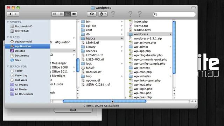Collapse the PLACES section
Viewport: 224px width, 126px height.
8,37
